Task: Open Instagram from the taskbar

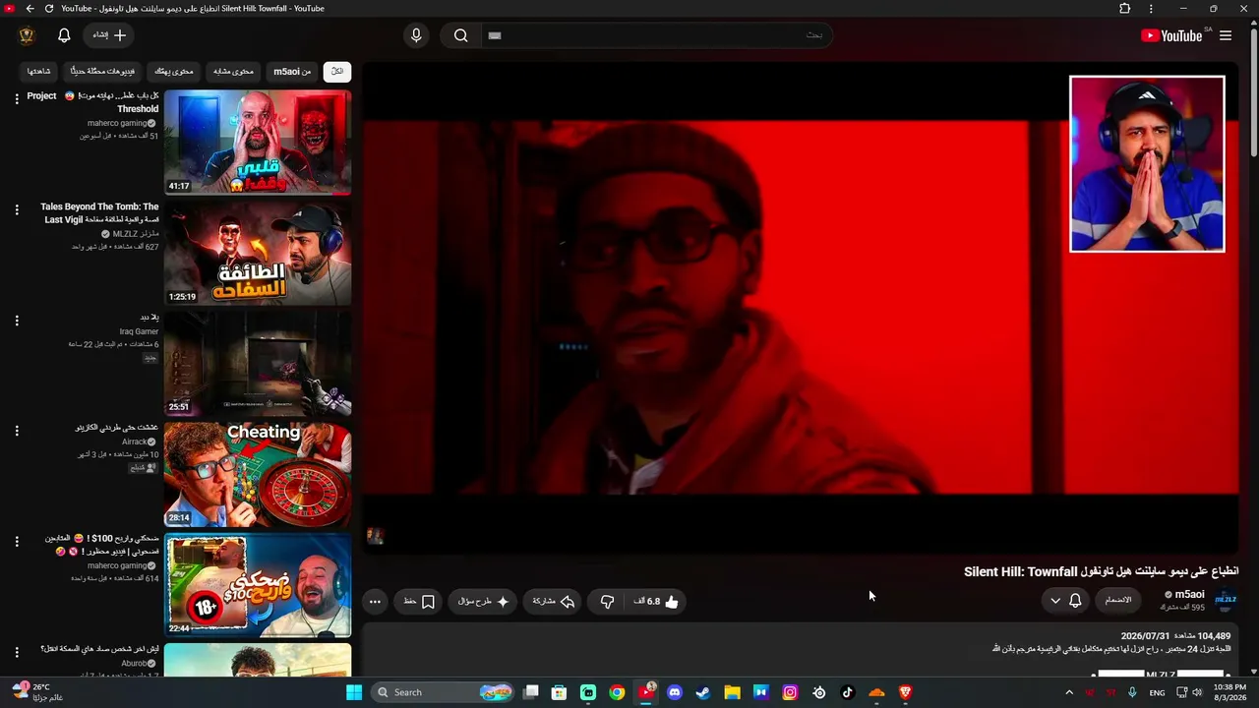Action: (790, 692)
